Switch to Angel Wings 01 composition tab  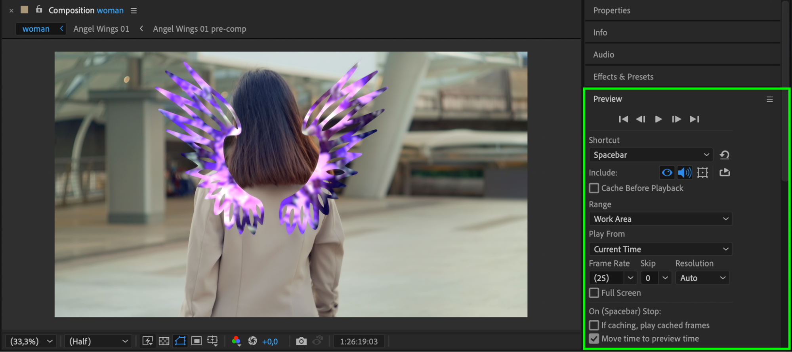pos(101,29)
